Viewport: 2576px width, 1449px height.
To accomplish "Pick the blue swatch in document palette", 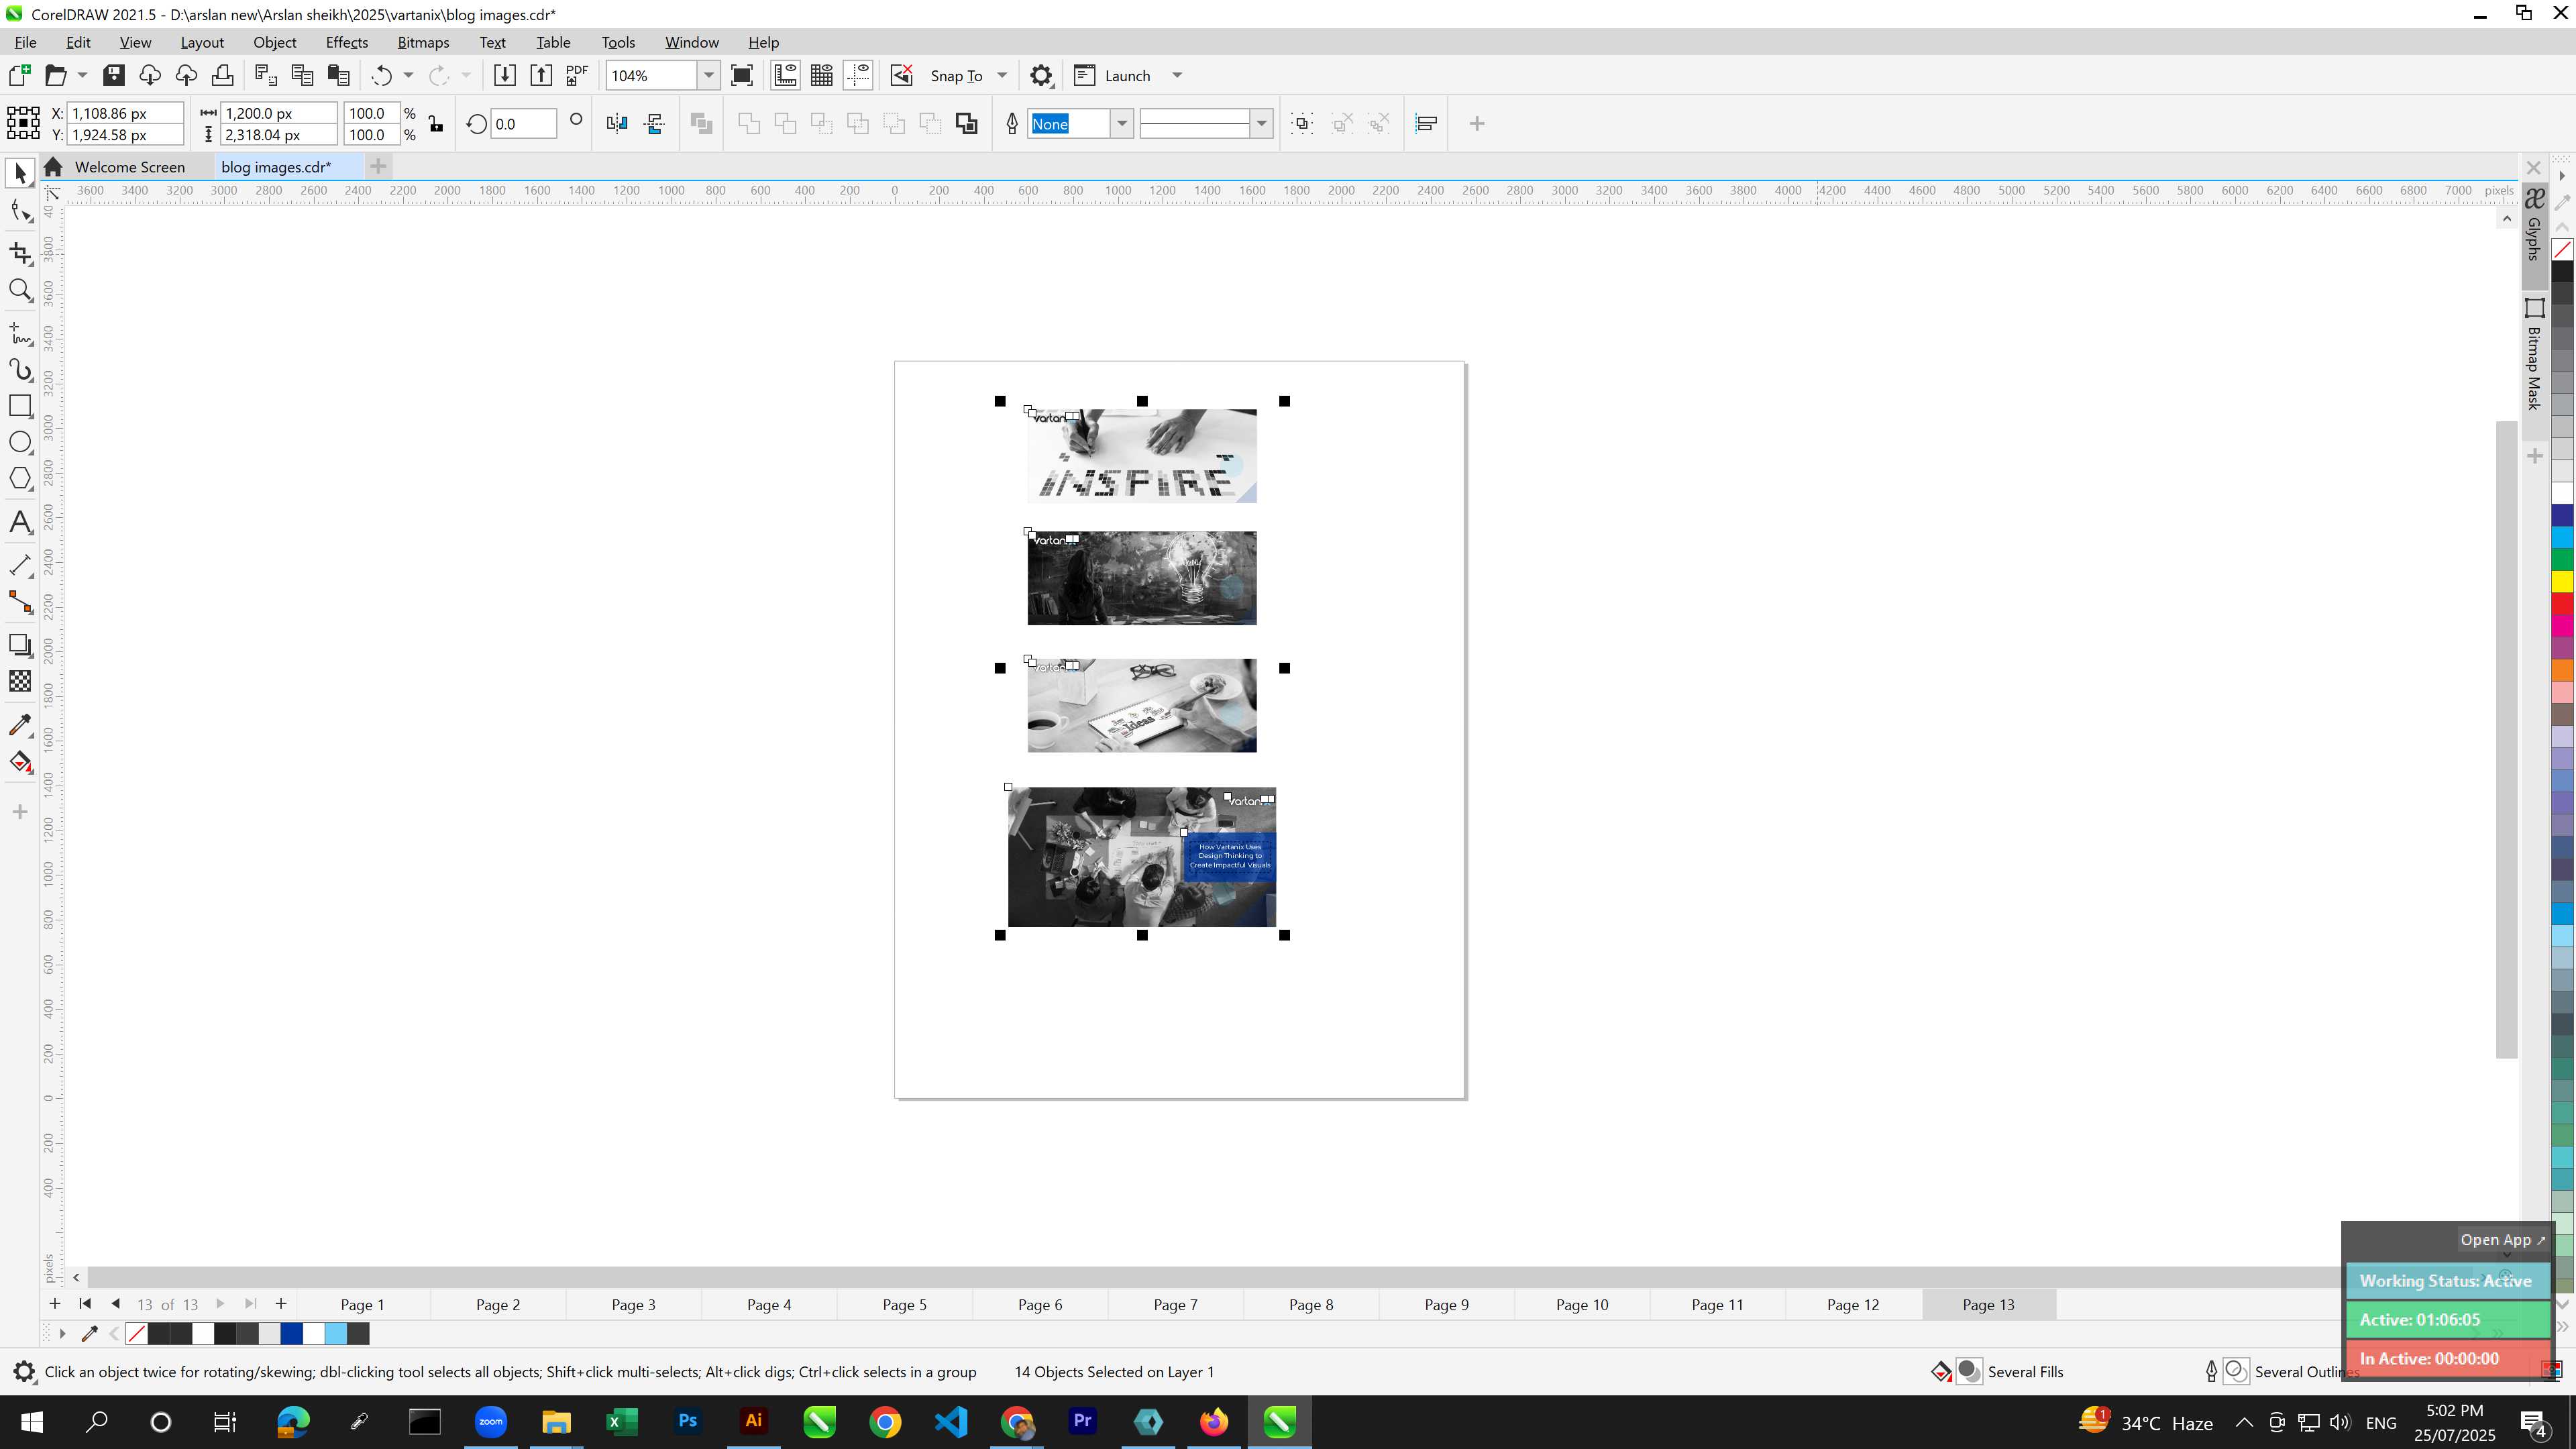I will tap(291, 1333).
